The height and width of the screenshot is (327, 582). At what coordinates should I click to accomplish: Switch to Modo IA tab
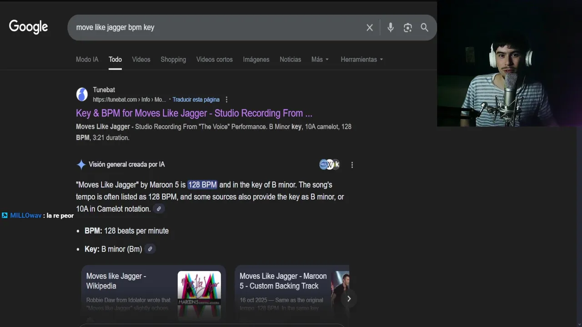(87, 59)
